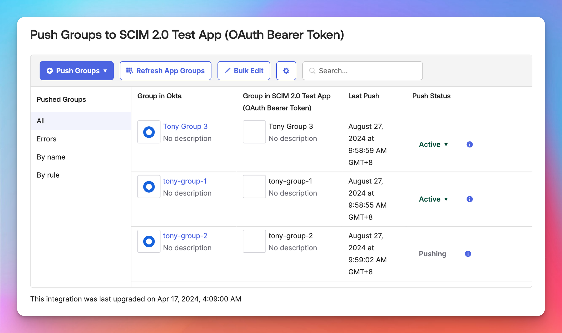Click the integration last upgraded footer text
Viewport: 562px width, 333px height.
point(136,299)
